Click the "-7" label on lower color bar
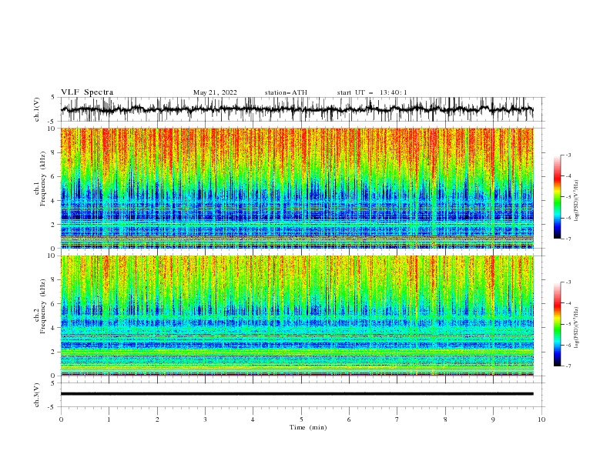This screenshot has width=610, height=471. 568,366
